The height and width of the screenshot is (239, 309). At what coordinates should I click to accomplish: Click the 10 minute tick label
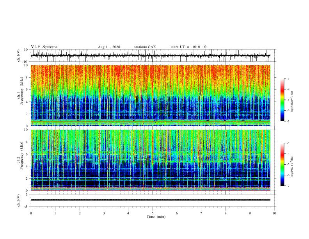coord(274,213)
